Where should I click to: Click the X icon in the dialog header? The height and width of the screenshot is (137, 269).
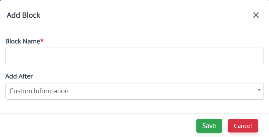256,15
